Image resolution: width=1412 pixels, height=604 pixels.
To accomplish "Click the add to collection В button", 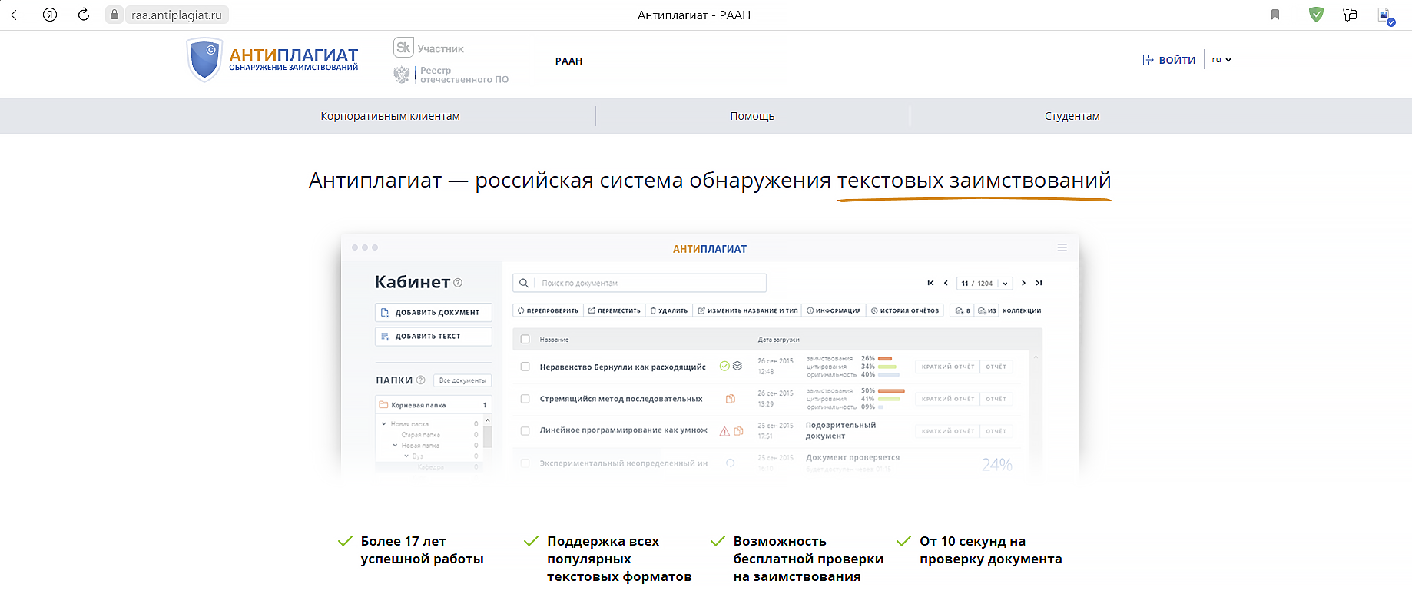I will tap(963, 310).
